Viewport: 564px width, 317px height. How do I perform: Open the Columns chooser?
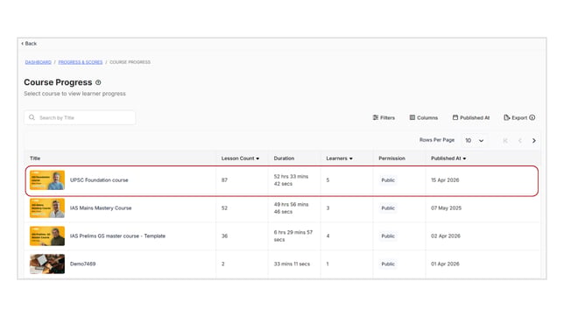[x=424, y=117]
